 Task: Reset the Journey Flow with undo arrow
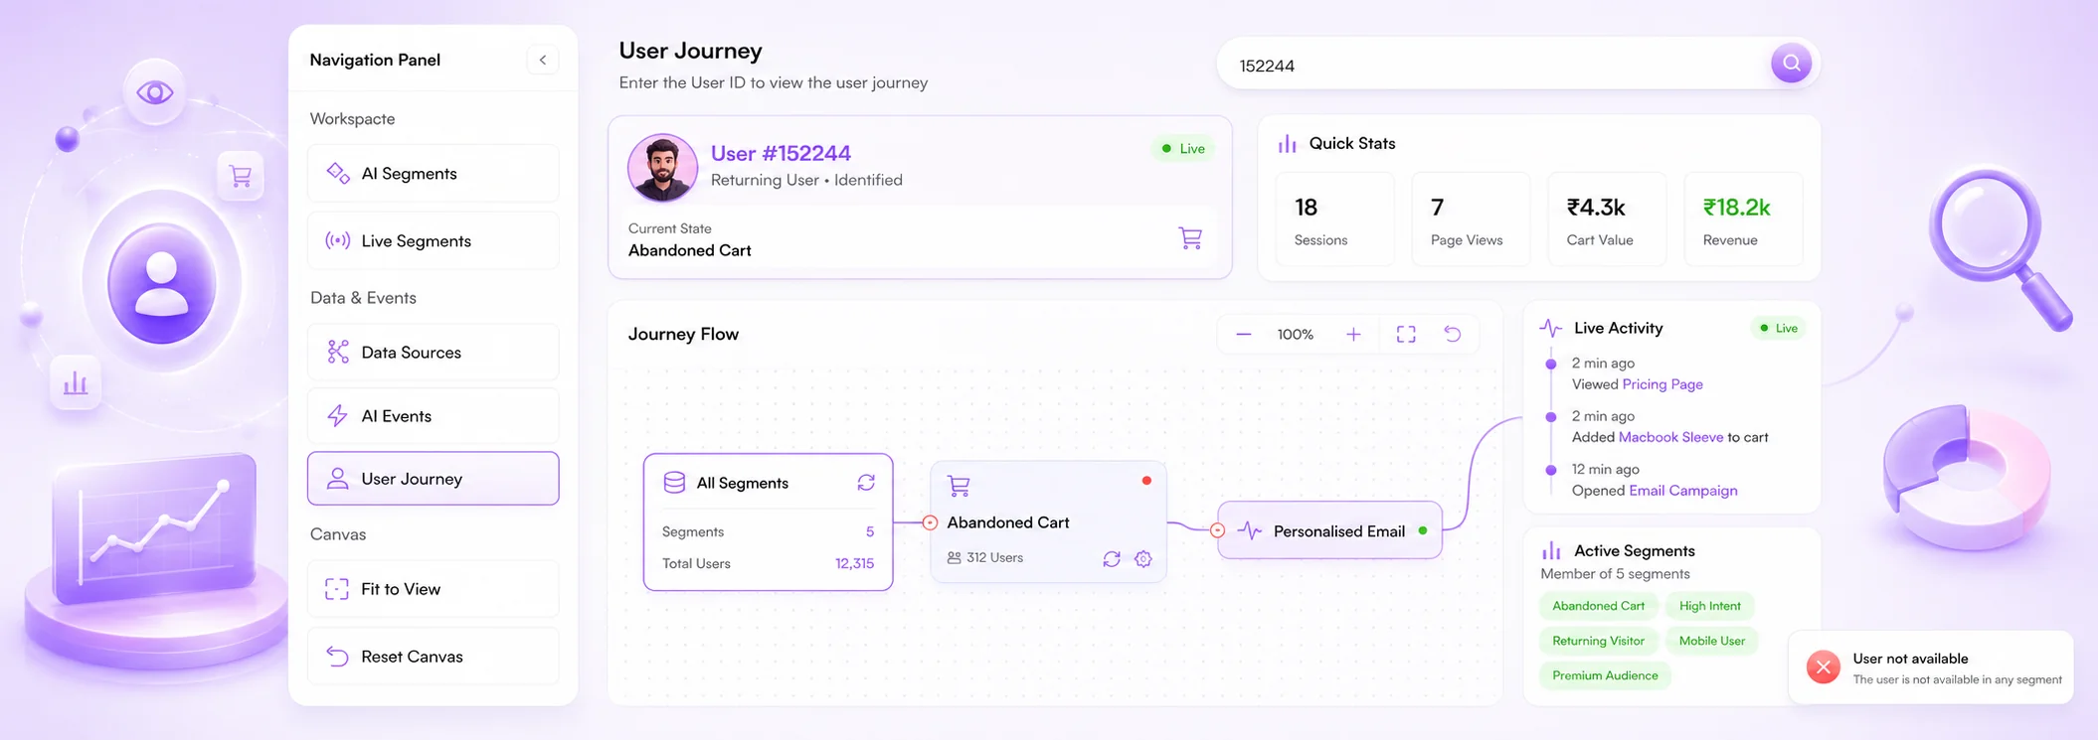click(x=1453, y=335)
